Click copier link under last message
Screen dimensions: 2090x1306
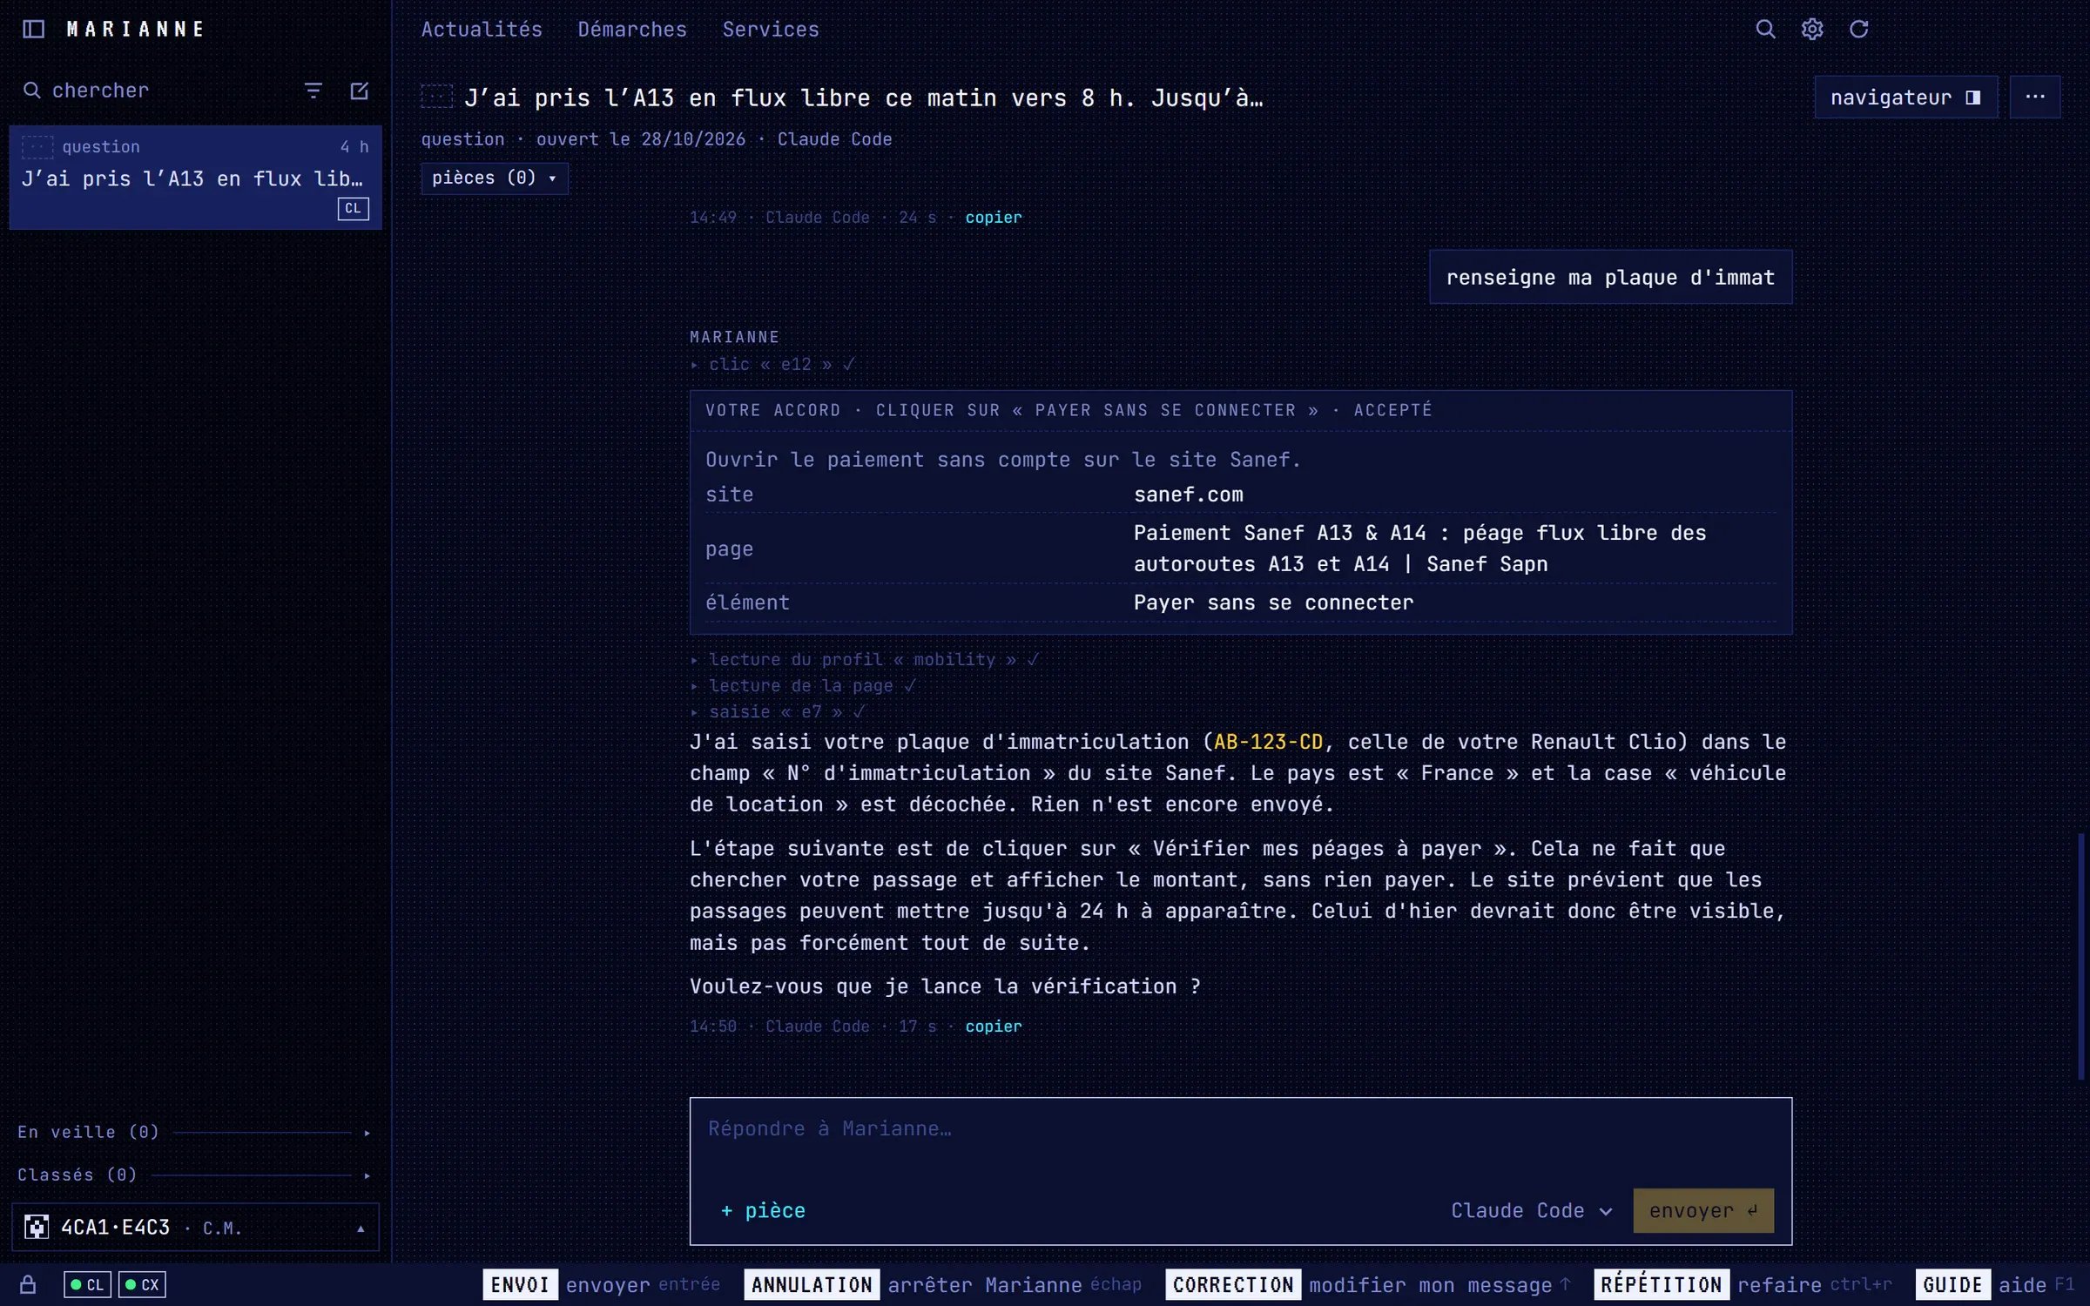click(x=993, y=1027)
